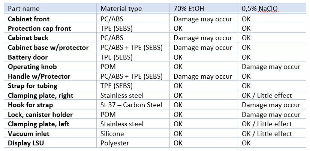Viewport: 310px width, 151px height.
Task: Select the 'Display LSU' row label
Action: [x=26, y=143]
